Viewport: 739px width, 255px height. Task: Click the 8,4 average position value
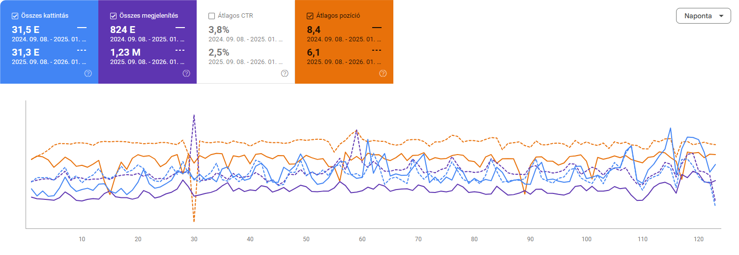coord(314,30)
